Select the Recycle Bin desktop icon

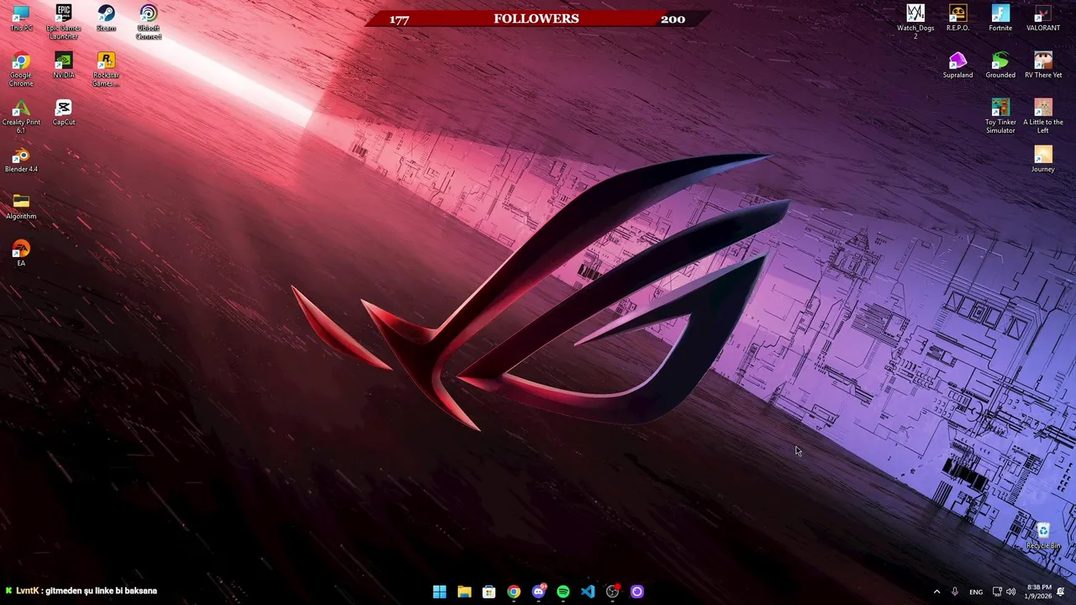click(1043, 536)
